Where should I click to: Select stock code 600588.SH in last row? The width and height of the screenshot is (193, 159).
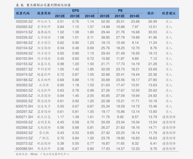click(24, 149)
